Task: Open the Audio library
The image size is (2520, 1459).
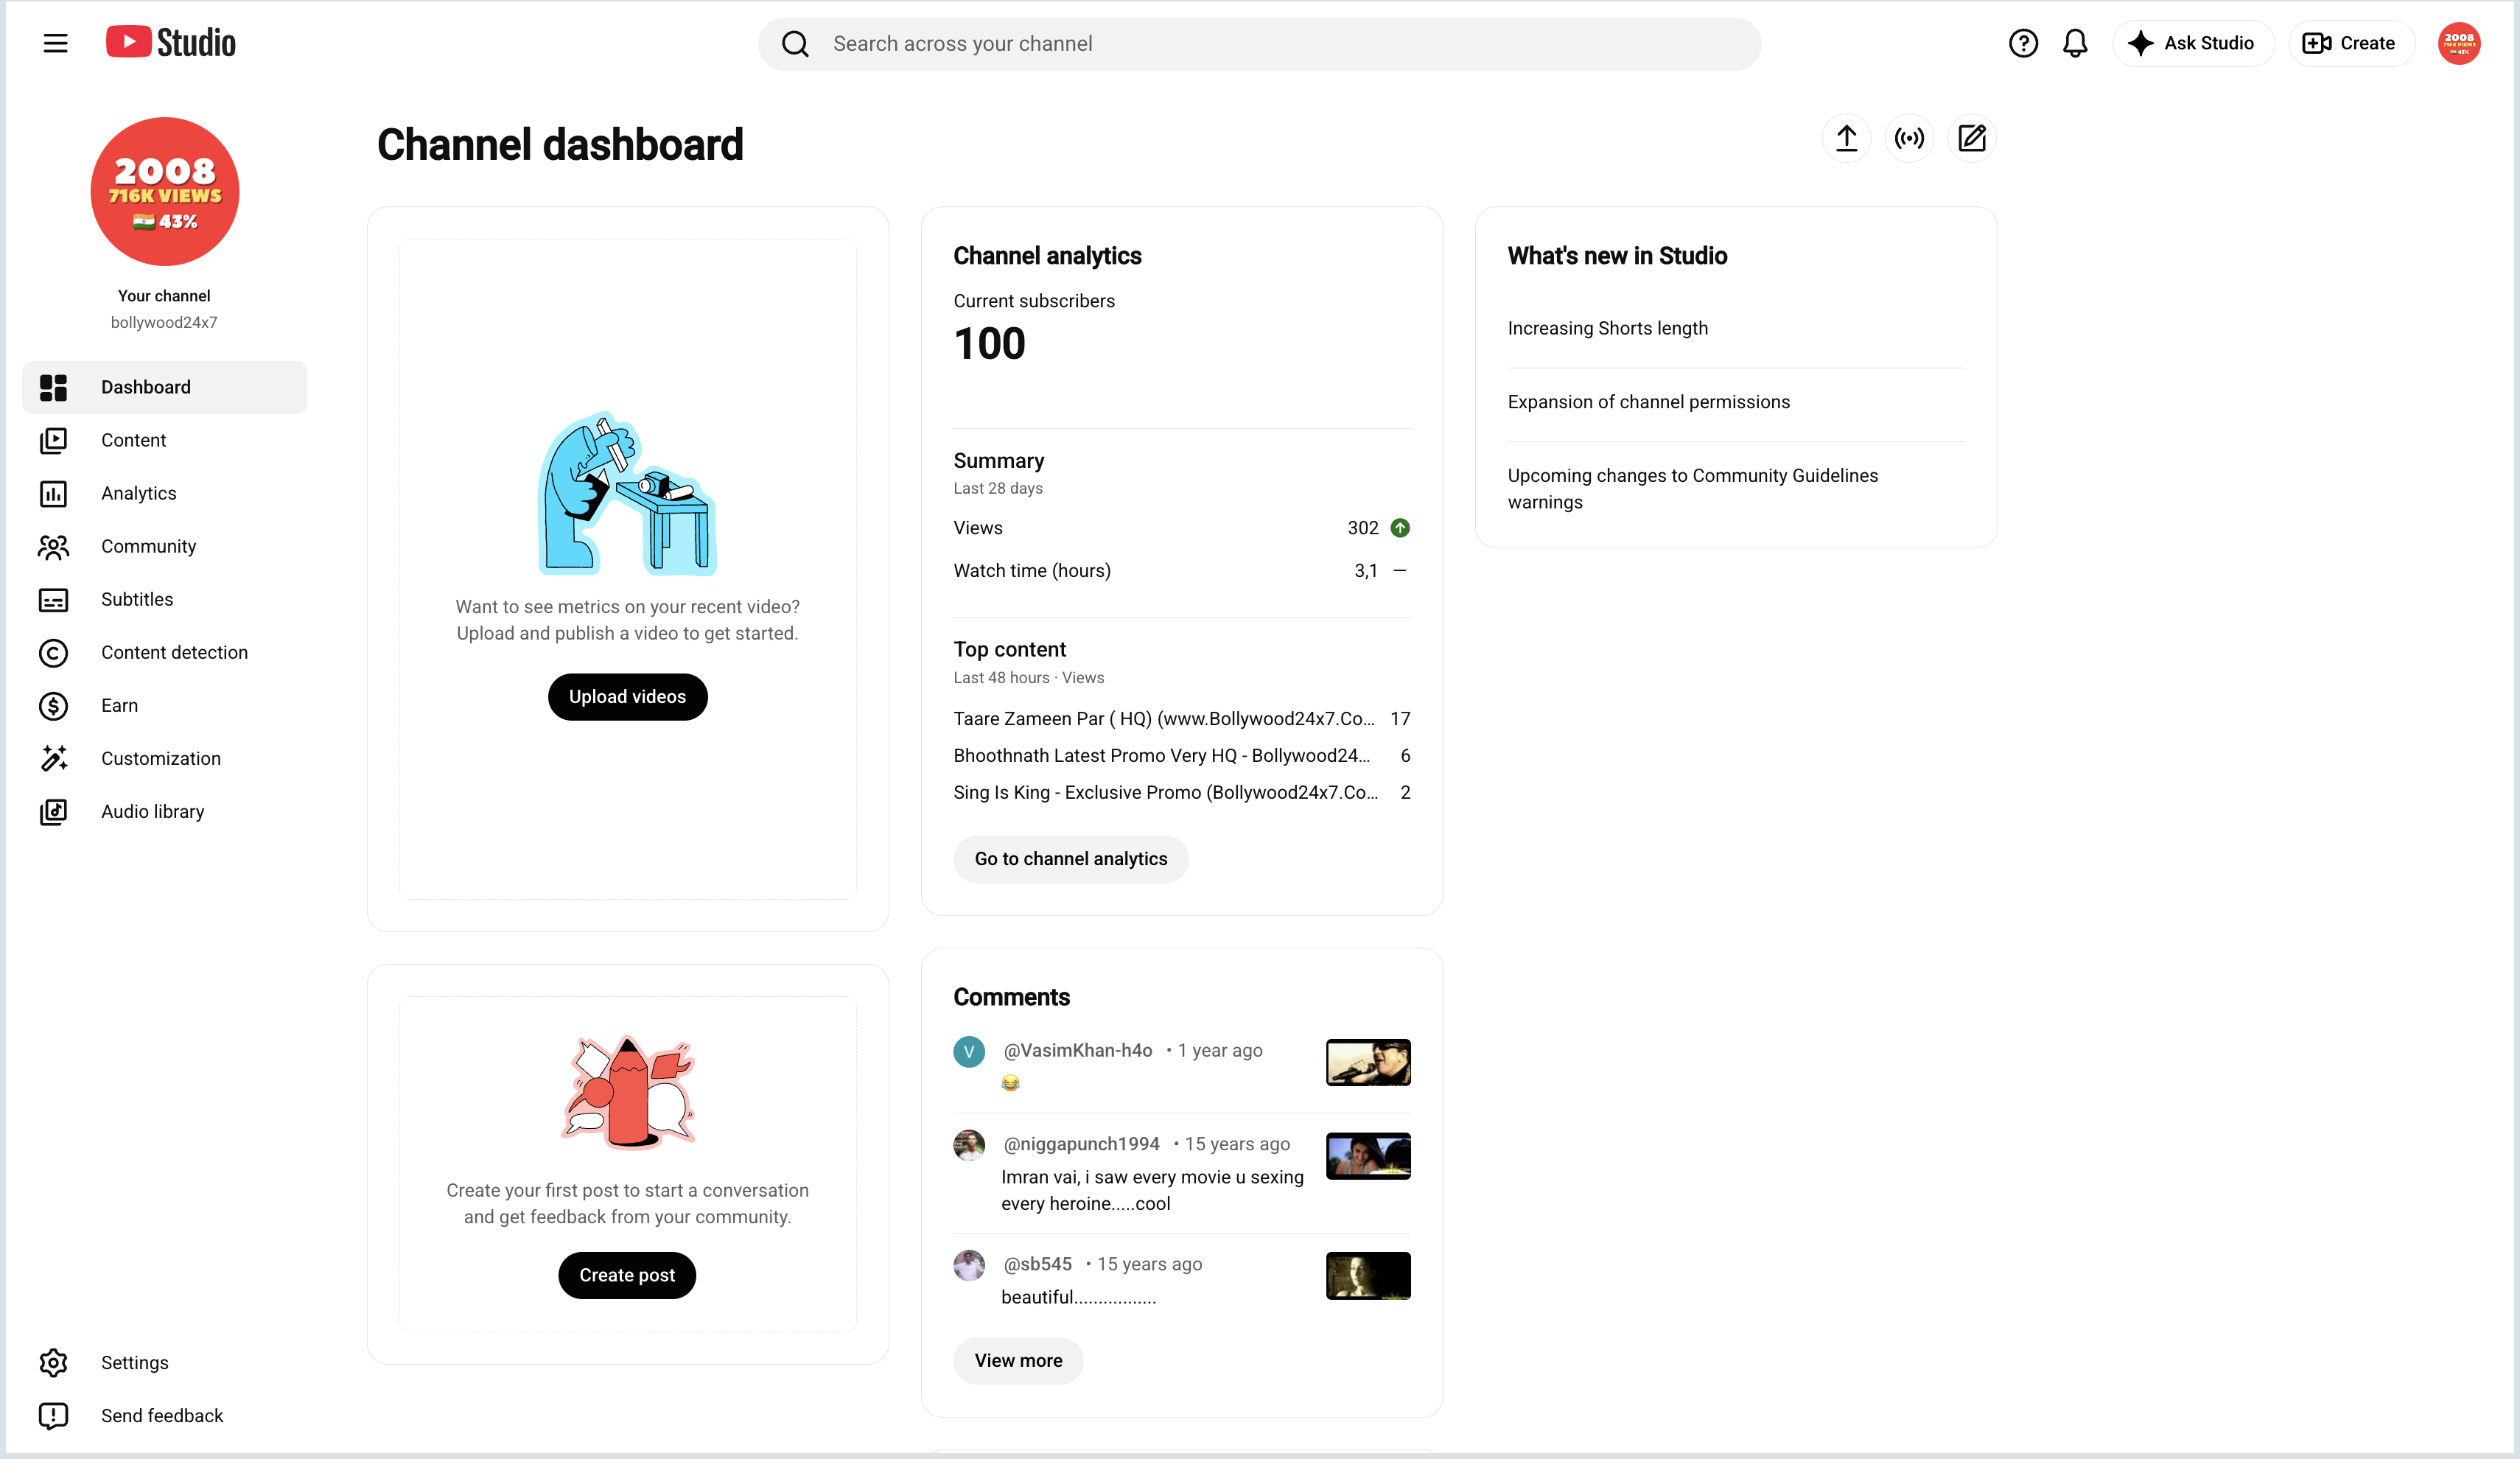Action: pos(164,811)
